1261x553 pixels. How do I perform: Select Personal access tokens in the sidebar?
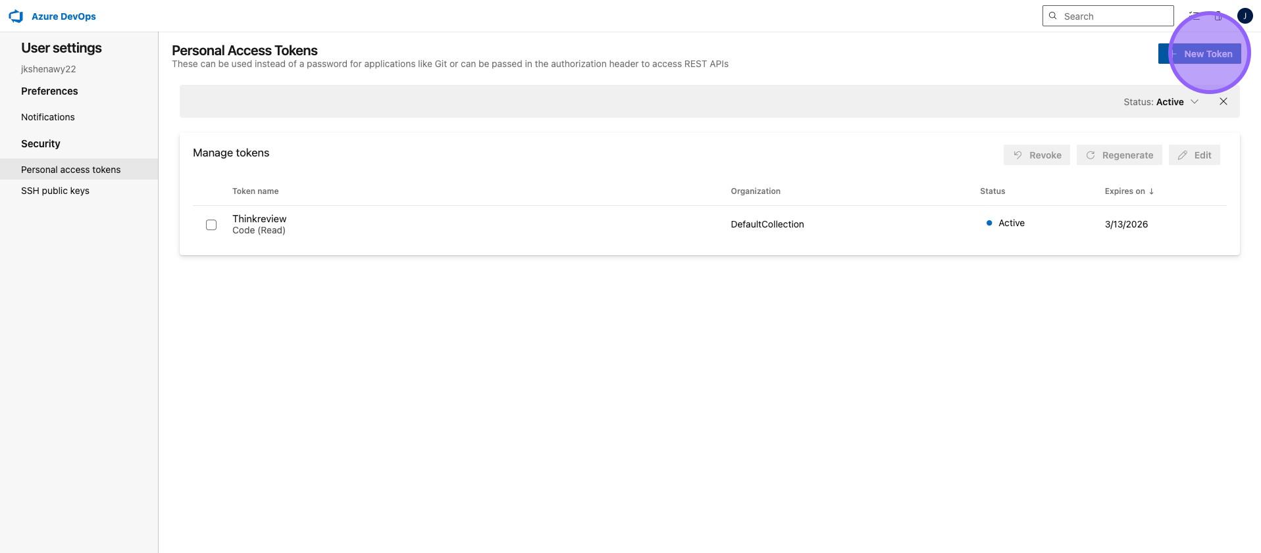79,169
